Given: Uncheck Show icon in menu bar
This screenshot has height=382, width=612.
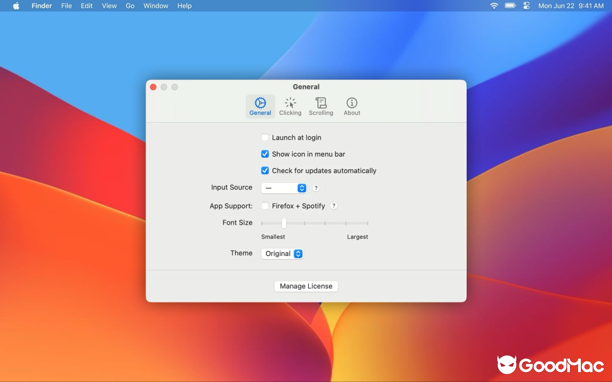Looking at the screenshot, I should click(x=265, y=154).
